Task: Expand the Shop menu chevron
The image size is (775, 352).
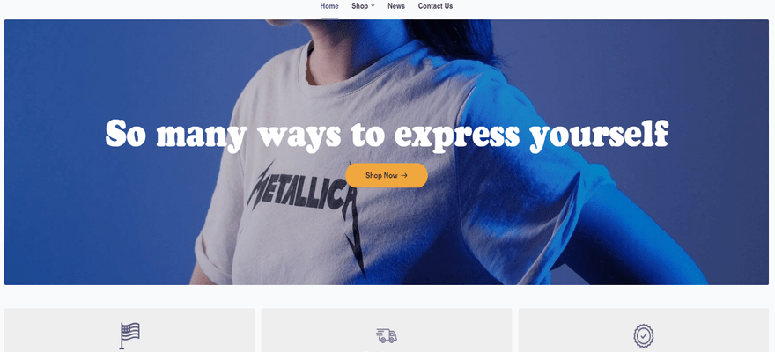Action: [373, 6]
